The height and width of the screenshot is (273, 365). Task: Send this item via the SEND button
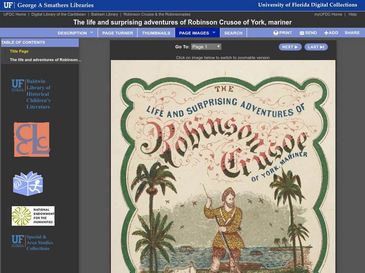(x=308, y=33)
